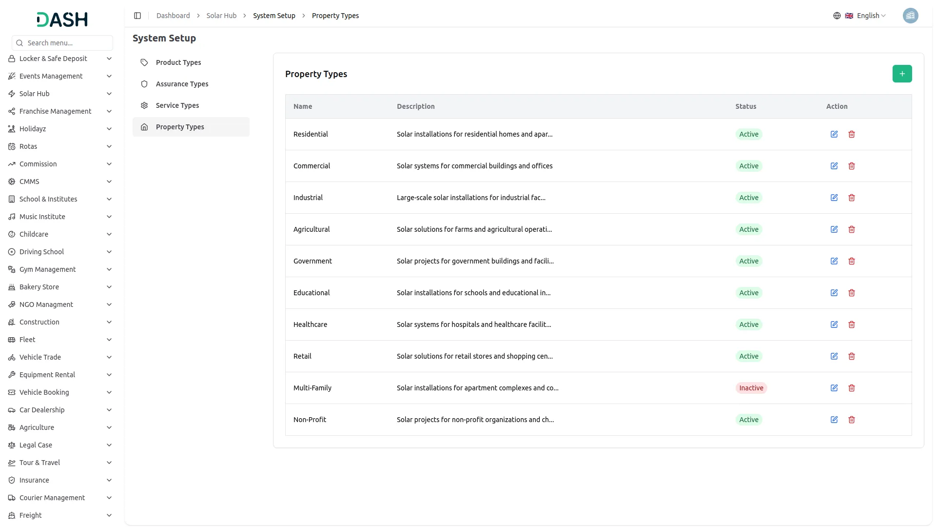Delete the Non-Profit property type
The height and width of the screenshot is (527, 936).
click(852, 420)
